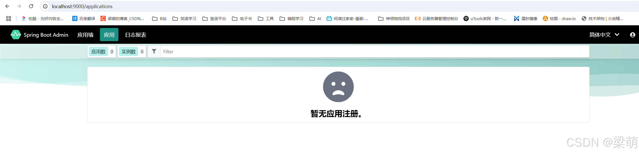Open the 云服务器管理控制台 bookmark
This screenshot has width=639, height=153.
pyautogui.click(x=436, y=18)
